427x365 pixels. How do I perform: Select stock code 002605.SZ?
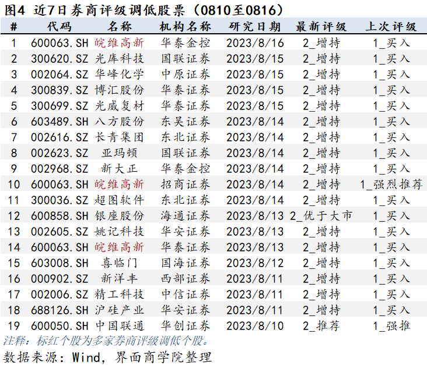[60, 232]
